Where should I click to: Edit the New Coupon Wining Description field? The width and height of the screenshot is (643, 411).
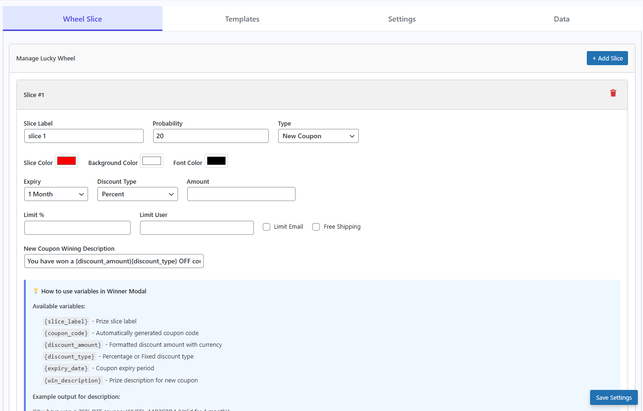click(x=114, y=261)
